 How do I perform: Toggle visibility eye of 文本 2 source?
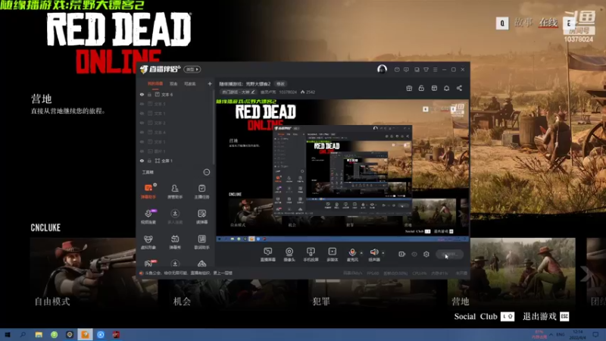[142, 123]
